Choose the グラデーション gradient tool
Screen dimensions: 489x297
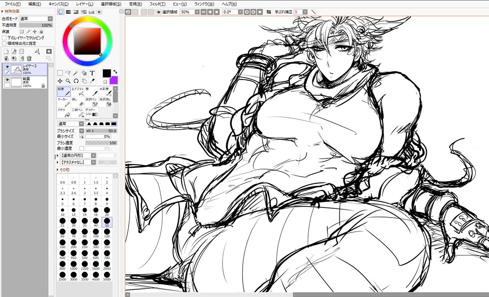(92, 112)
